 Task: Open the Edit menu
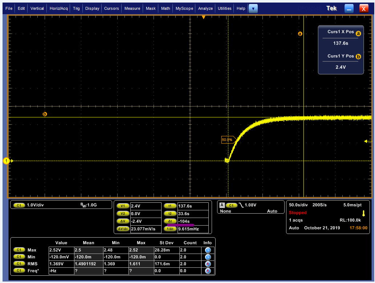click(x=21, y=8)
